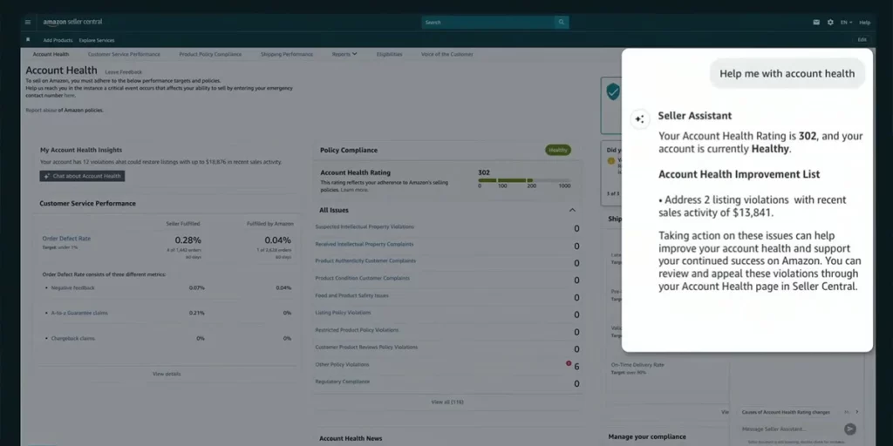Switch to Customer Service Performance tab

124,54
